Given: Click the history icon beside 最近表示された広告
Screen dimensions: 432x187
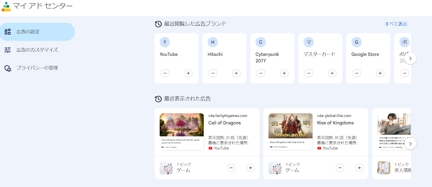Looking at the screenshot, I should [158, 99].
